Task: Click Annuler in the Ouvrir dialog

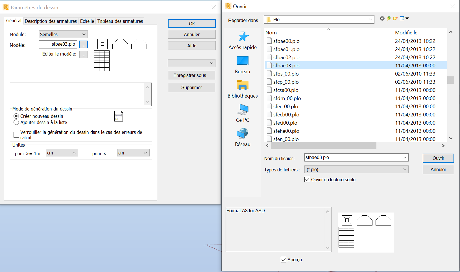Action: (438, 169)
